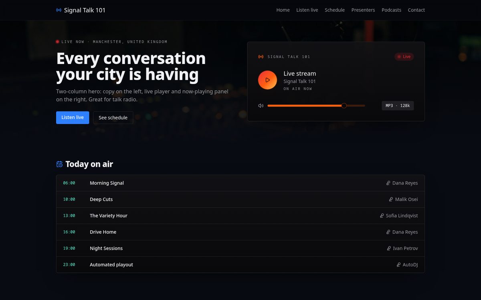Click the Drive Home show title
The width and height of the screenshot is (481, 300).
pyautogui.click(x=103, y=232)
